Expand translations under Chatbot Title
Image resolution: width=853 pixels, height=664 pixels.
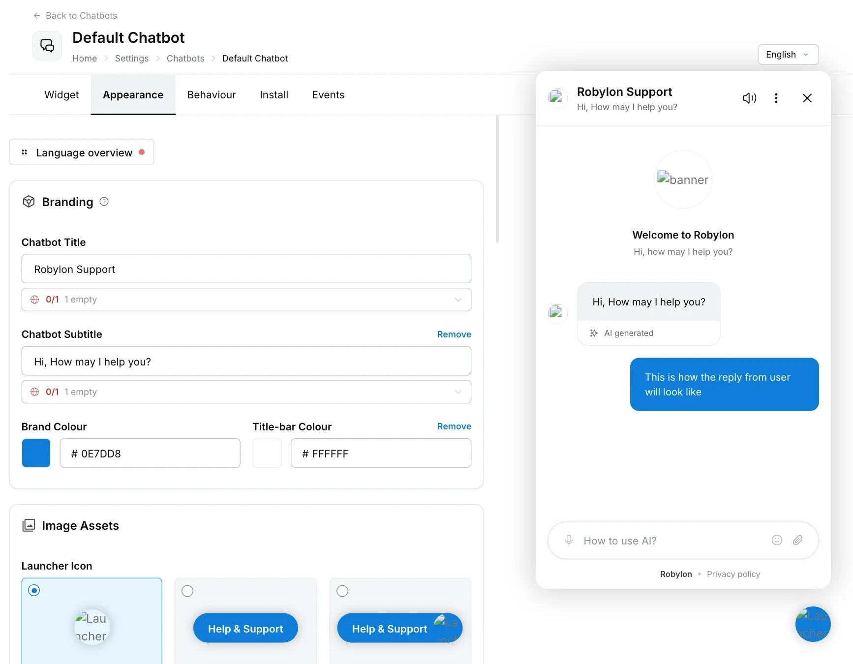[246, 300]
